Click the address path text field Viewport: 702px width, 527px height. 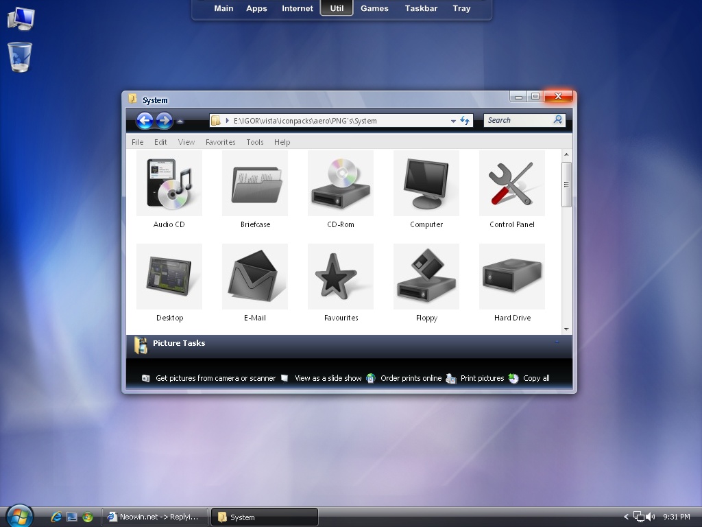coord(340,121)
